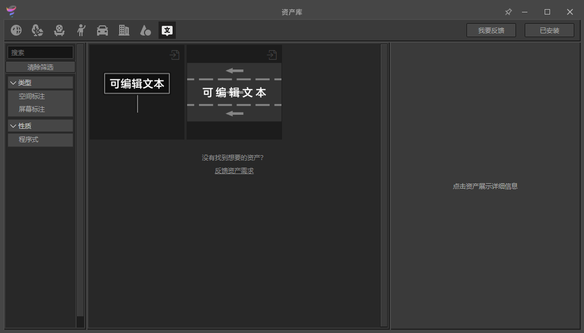The height and width of the screenshot is (333, 584).
Task: Select the tree and plants category icon
Action: click(37, 30)
